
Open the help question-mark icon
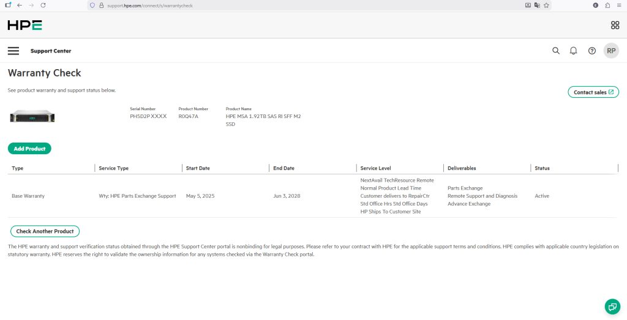coord(592,51)
